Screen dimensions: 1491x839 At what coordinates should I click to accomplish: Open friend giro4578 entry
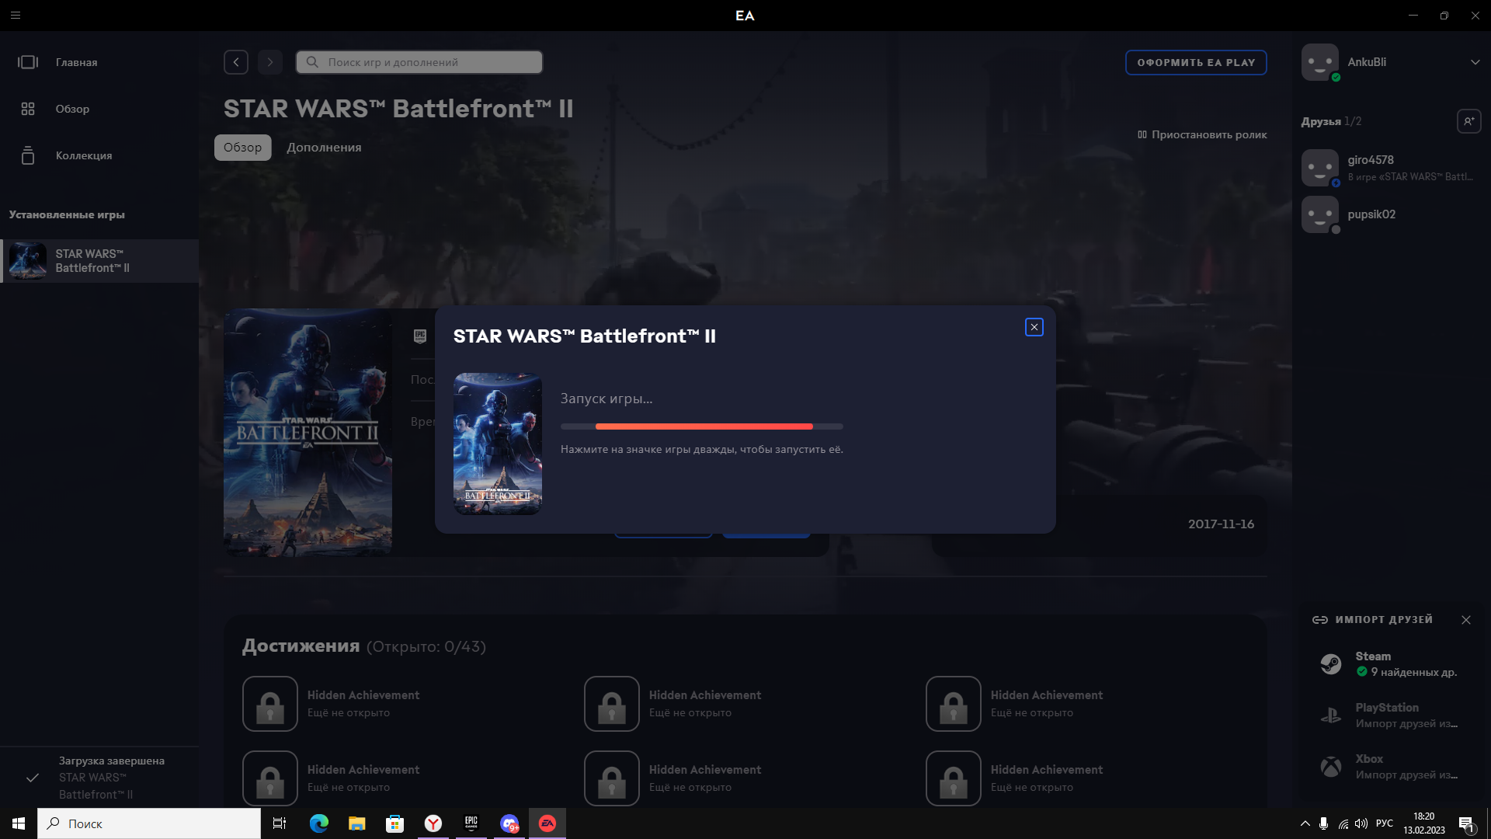click(x=1390, y=168)
